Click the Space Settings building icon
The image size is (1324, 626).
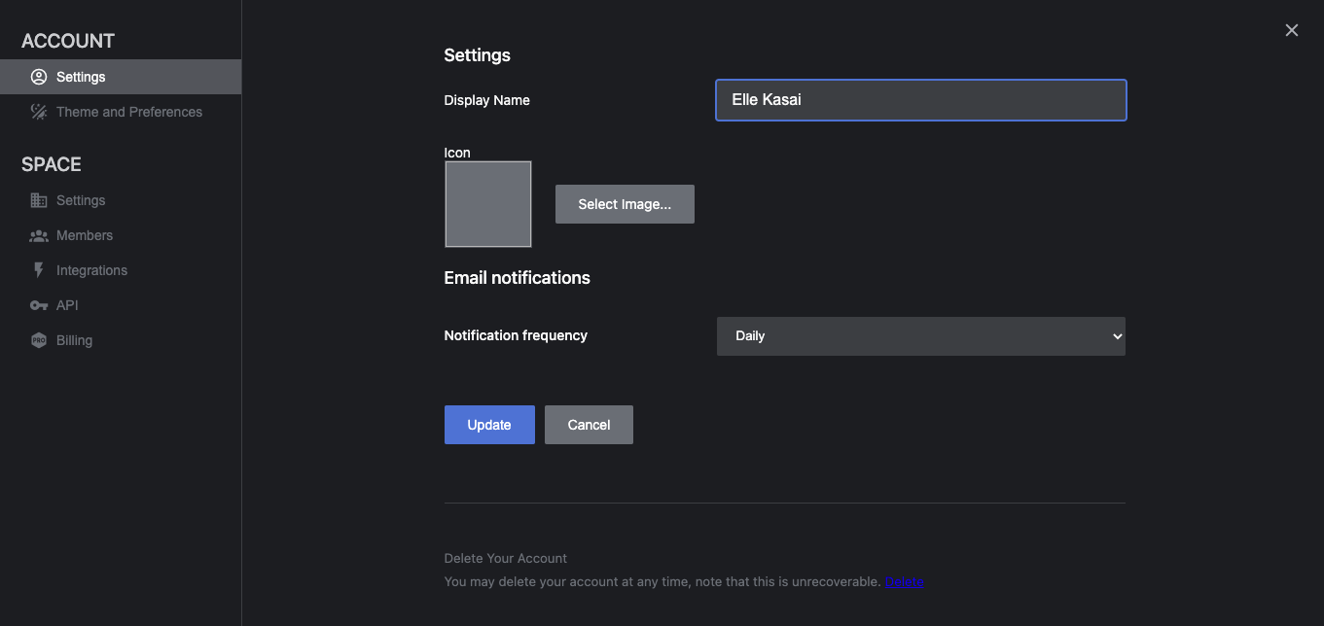(39, 200)
